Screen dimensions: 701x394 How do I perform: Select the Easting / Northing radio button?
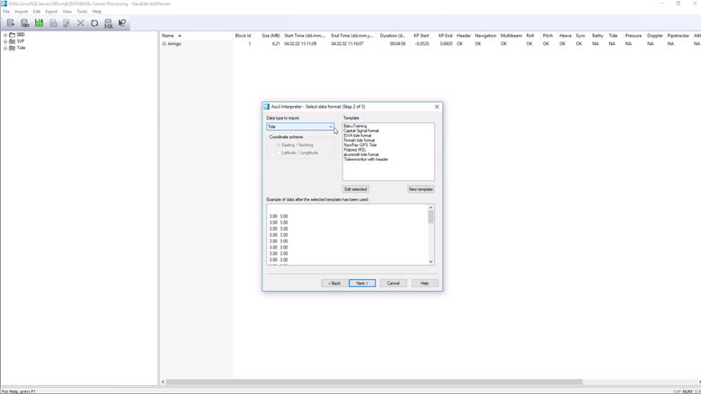[279, 144]
